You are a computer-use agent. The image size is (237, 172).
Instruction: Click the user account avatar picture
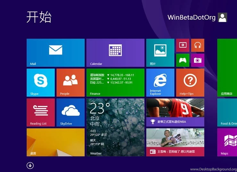[222, 17]
